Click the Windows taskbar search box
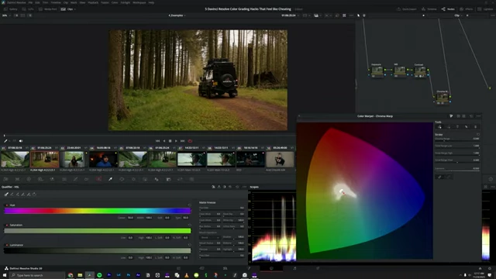The image size is (496, 279). pos(37,275)
